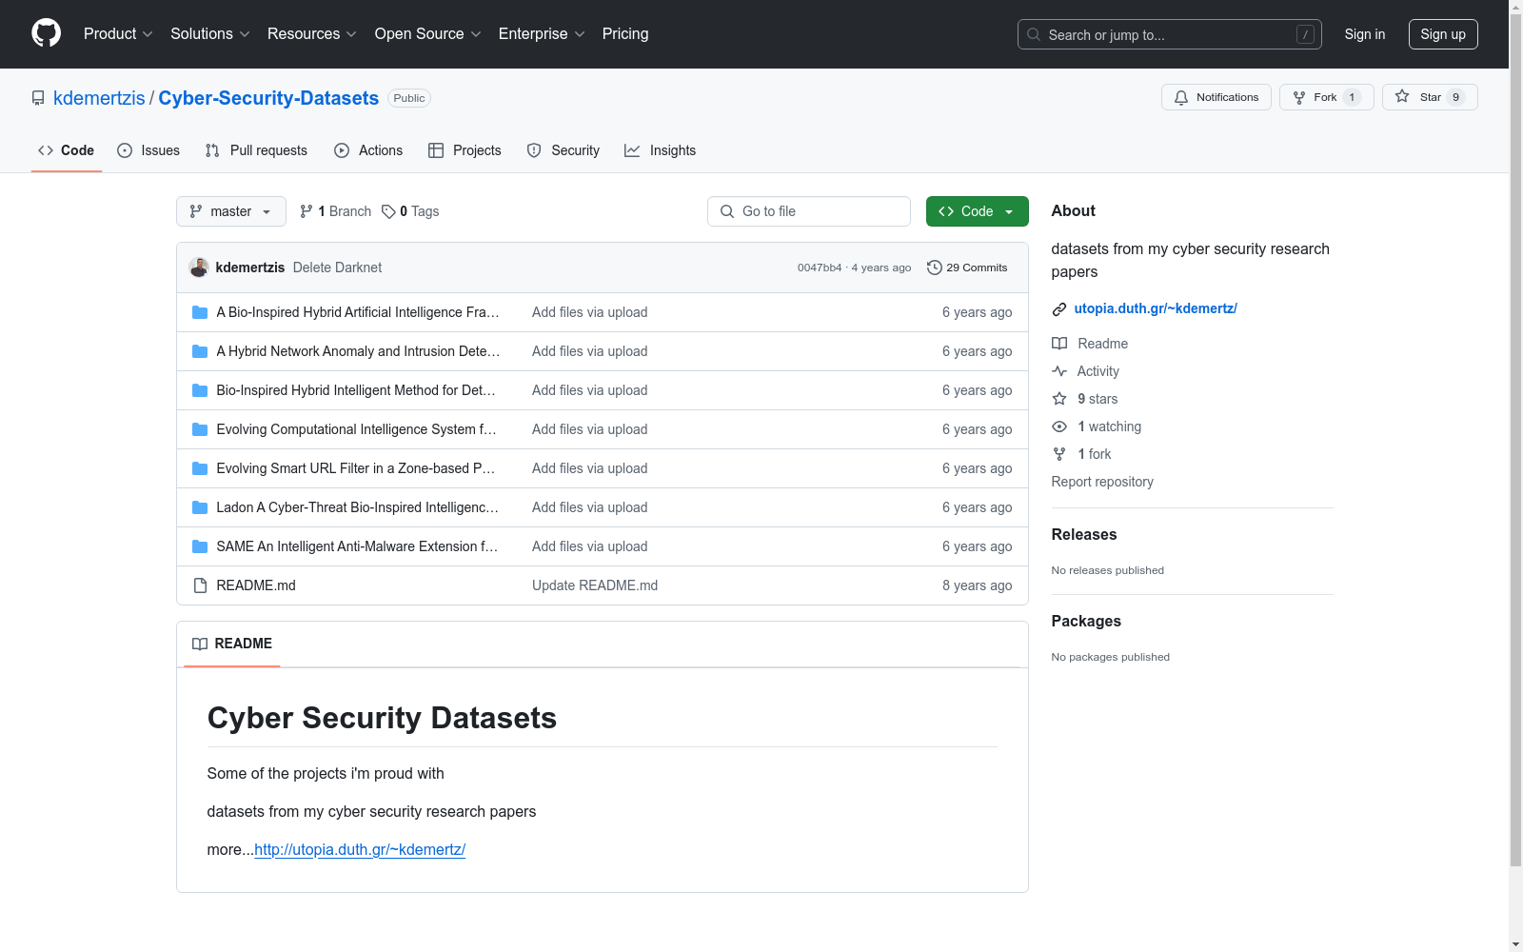Click the branch icon next to 1 Branch
The height and width of the screenshot is (952, 1523).
coord(307,211)
